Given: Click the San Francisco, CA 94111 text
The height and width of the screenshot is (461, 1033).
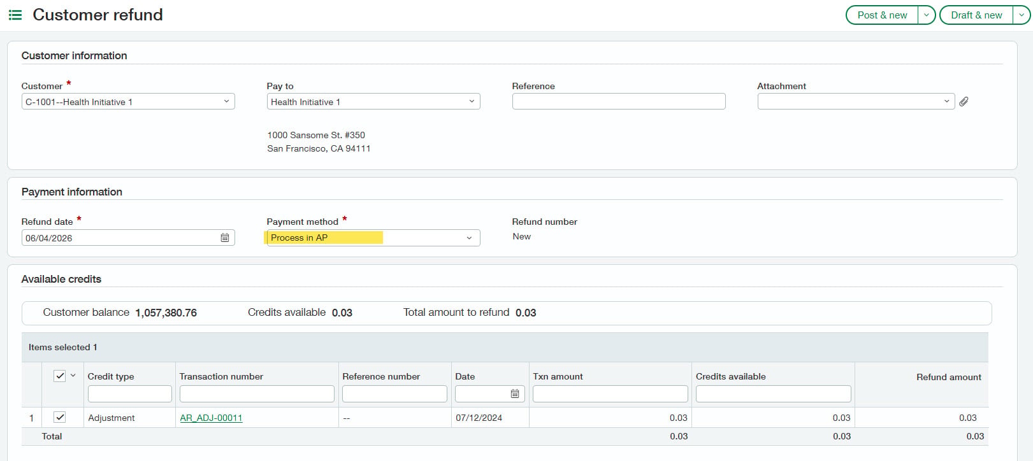Looking at the screenshot, I should pos(319,148).
